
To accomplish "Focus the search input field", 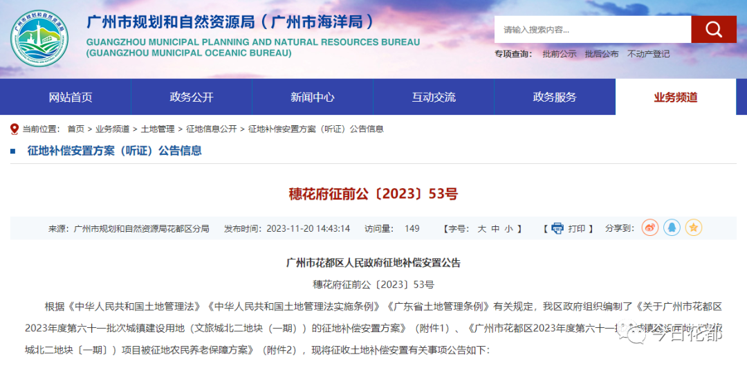I will coord(593,30).
